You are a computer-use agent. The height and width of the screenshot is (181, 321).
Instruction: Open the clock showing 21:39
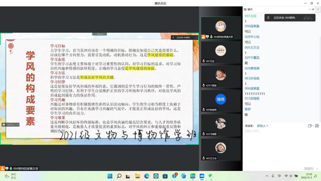tap(306, 176)
